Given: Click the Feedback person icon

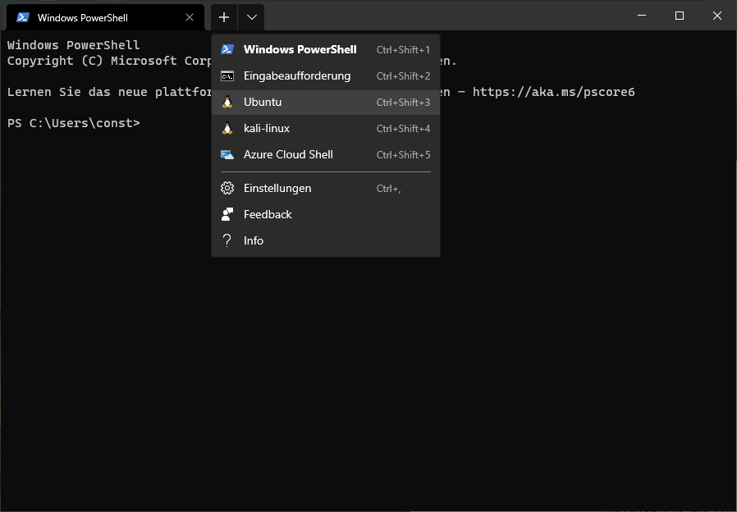Looking at the screenshot, I should [x=227, y=214].
